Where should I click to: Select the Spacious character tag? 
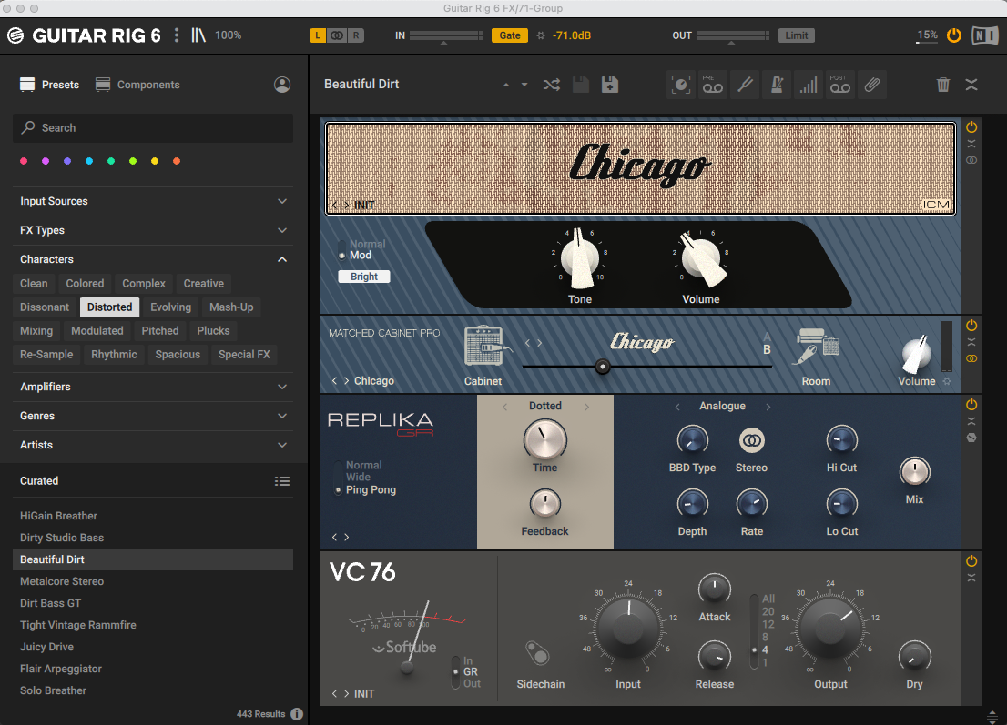click(178, 354)
